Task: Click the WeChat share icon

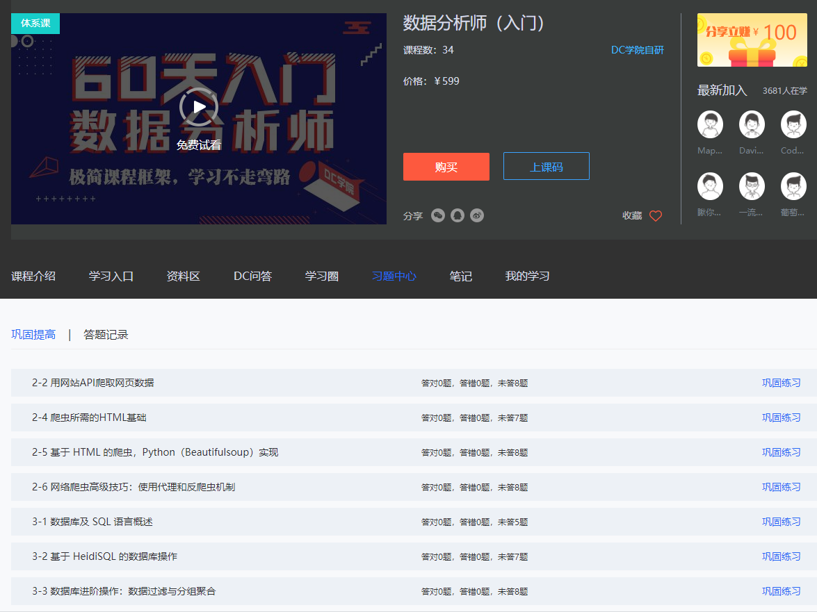Action: pos(437,215)
